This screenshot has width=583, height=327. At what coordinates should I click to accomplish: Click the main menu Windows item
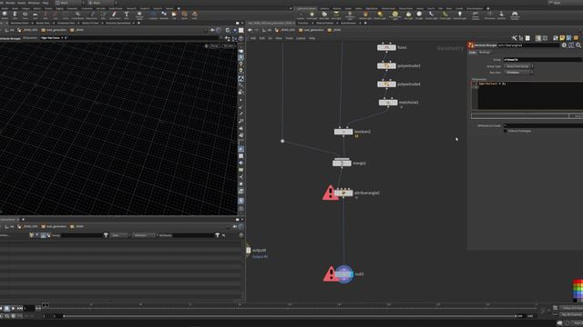(34, 3)
